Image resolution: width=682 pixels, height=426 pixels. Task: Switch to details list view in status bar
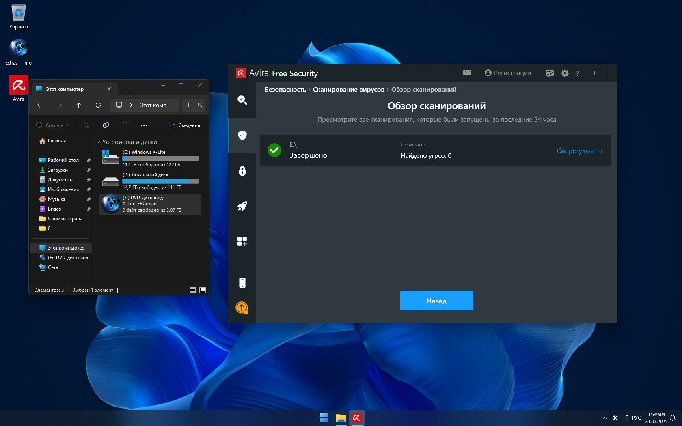(193, 290)
